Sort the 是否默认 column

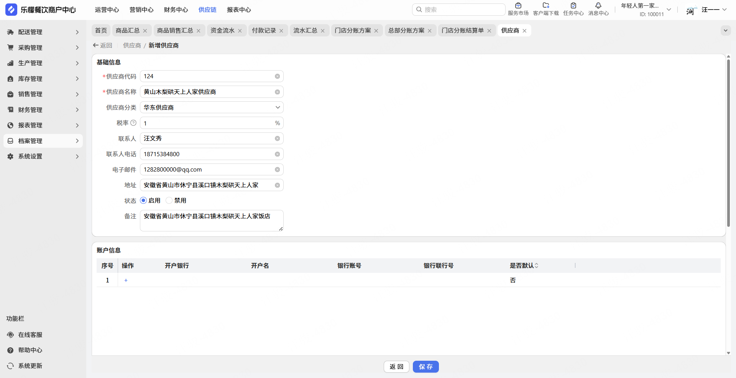[537, 266]
